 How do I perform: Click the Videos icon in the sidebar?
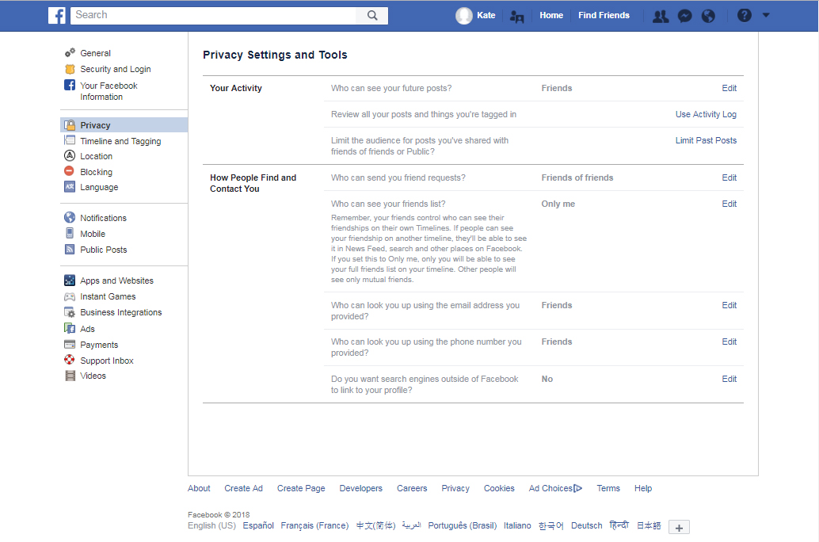70,376
